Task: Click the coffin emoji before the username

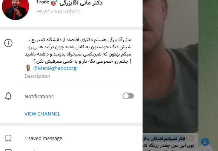Action: (x=28, y=68)
